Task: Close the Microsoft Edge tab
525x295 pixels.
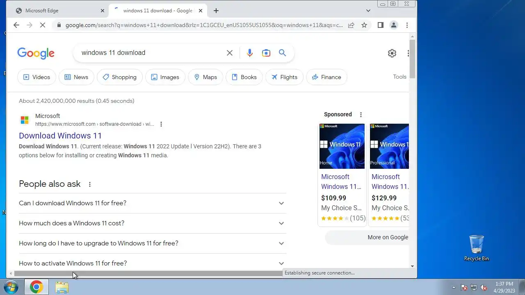Action: tap(103, 11)
